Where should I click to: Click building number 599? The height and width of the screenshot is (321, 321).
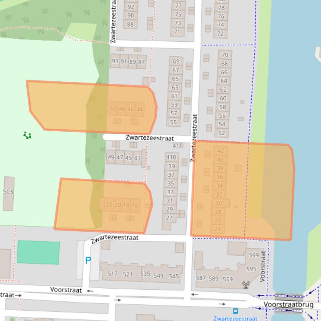click(253, 255)
